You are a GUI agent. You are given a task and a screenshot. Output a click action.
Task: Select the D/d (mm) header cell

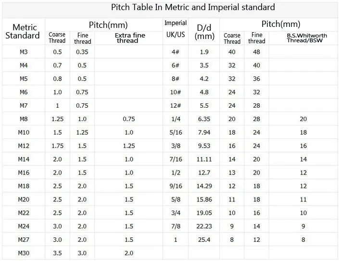click(204, 32)
